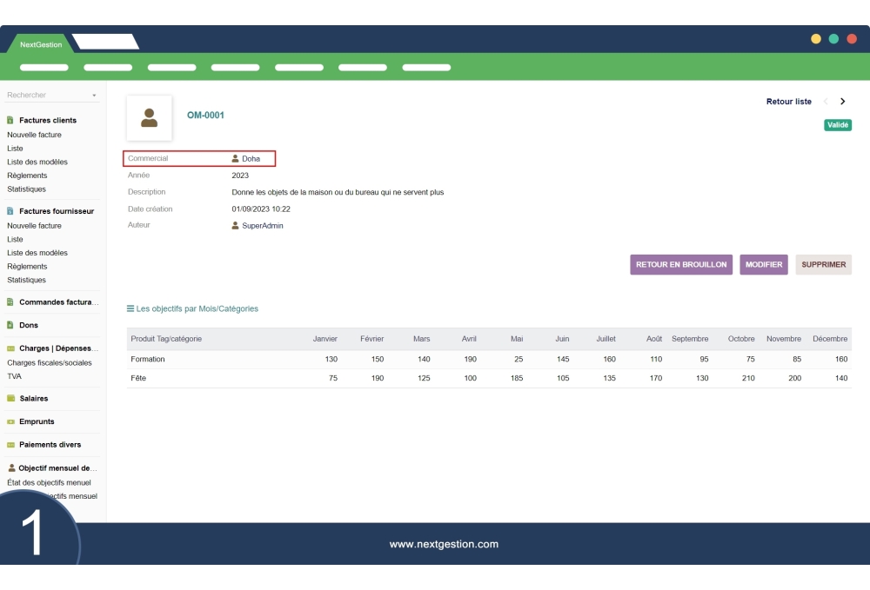The image size is (870, 590).
Task: Click the Factures fournisseur supplier invoice icon
Action: 9,211
